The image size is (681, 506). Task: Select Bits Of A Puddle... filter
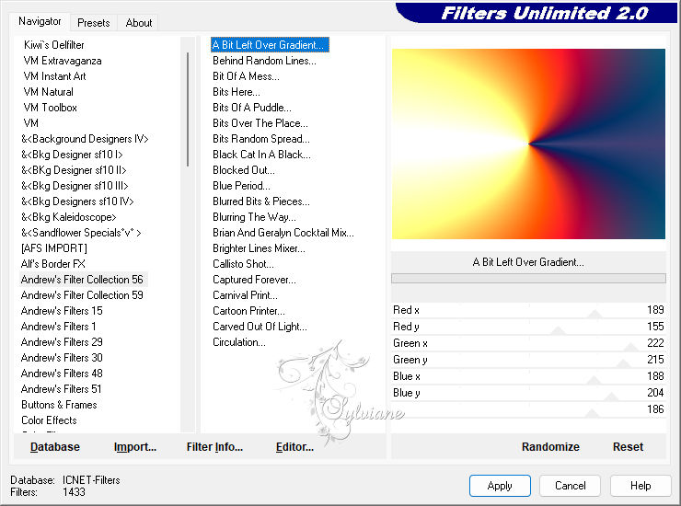pyautogui.click(x=252, y=108)
